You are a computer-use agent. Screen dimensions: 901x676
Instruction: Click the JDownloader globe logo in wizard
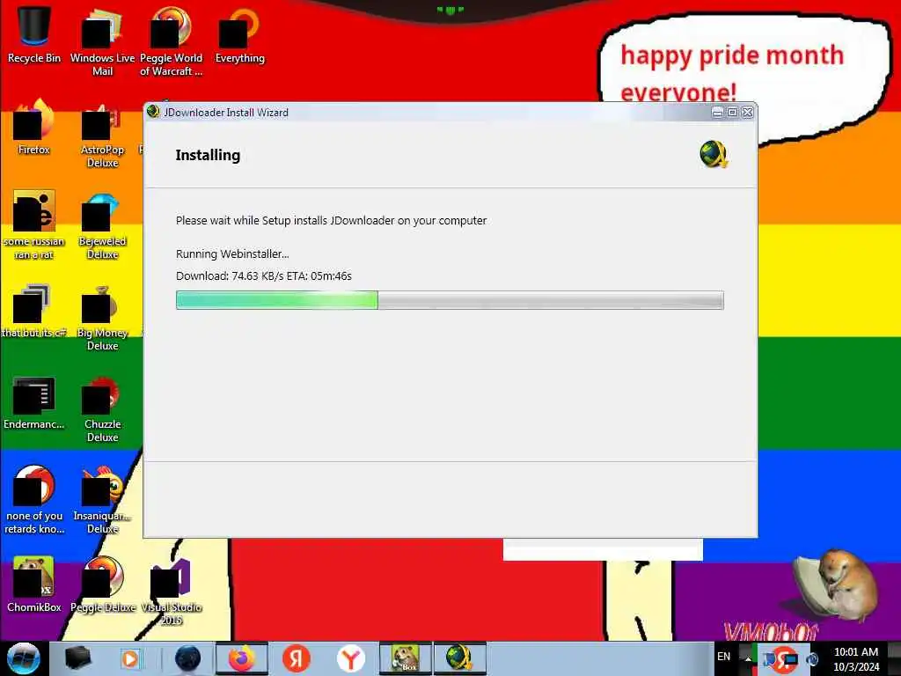[x=714, y=154]
